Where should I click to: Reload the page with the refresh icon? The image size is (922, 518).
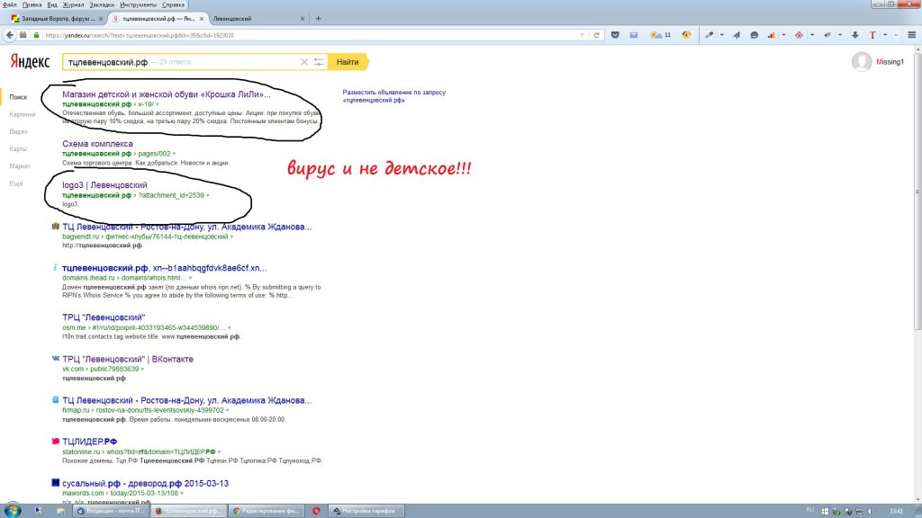(596, 35)
